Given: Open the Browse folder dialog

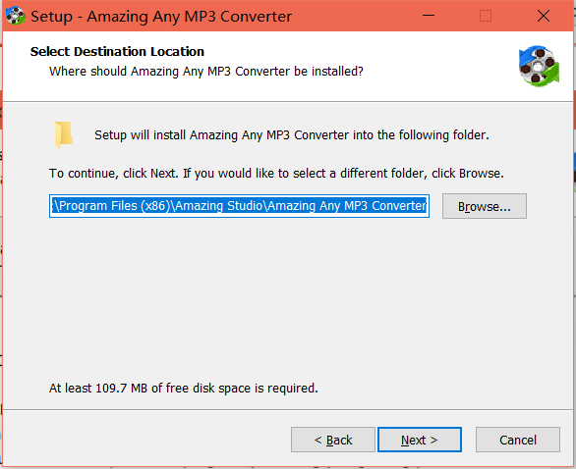Looking at the screenshot, I should pos(485,206).
